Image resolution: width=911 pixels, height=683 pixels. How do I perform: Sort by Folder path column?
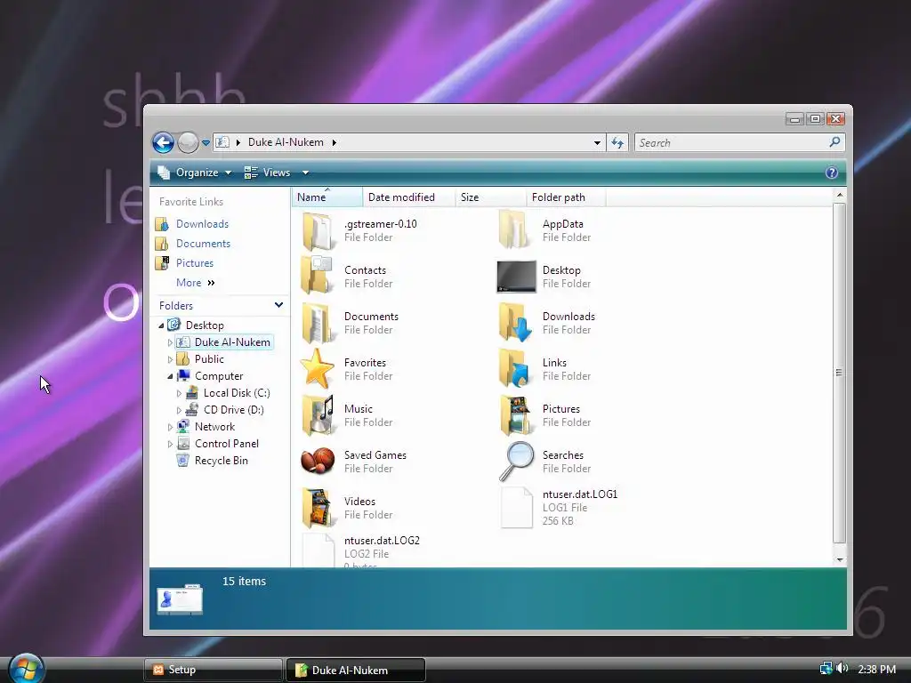(x=567, y=197)
